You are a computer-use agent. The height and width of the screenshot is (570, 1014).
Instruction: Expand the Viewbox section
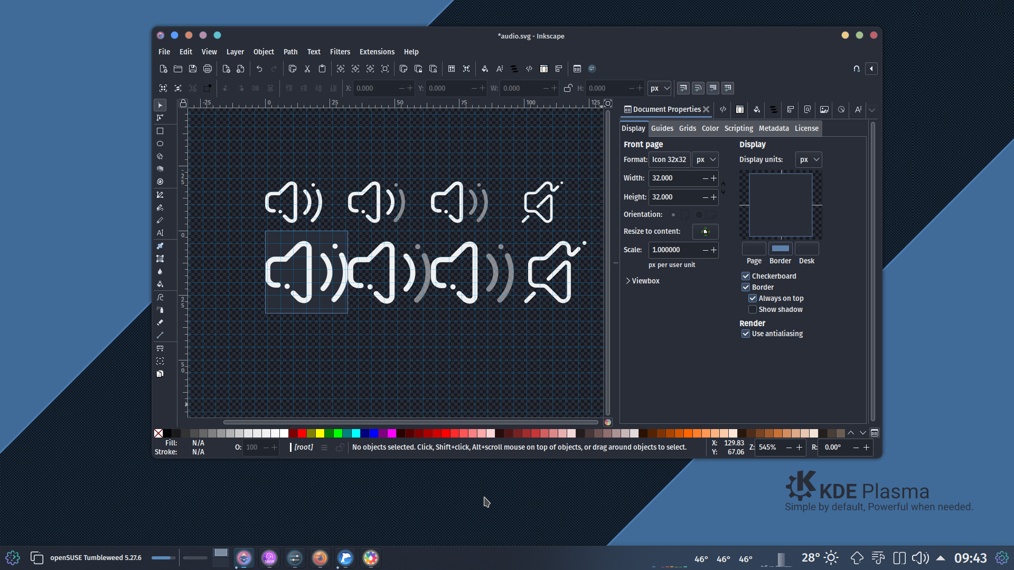click(643, 281)
